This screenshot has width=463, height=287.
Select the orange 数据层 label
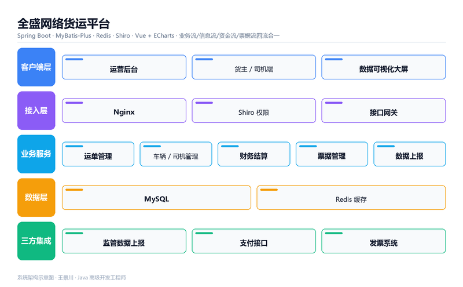pos(36,198)
